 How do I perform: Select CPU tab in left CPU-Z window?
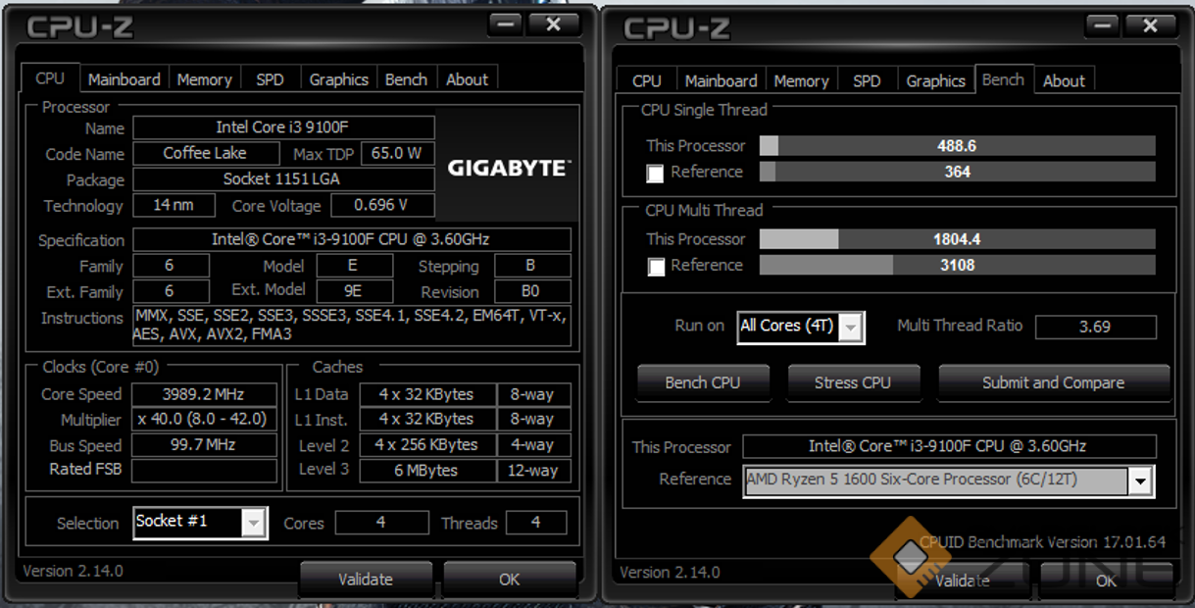coord(50,77)
